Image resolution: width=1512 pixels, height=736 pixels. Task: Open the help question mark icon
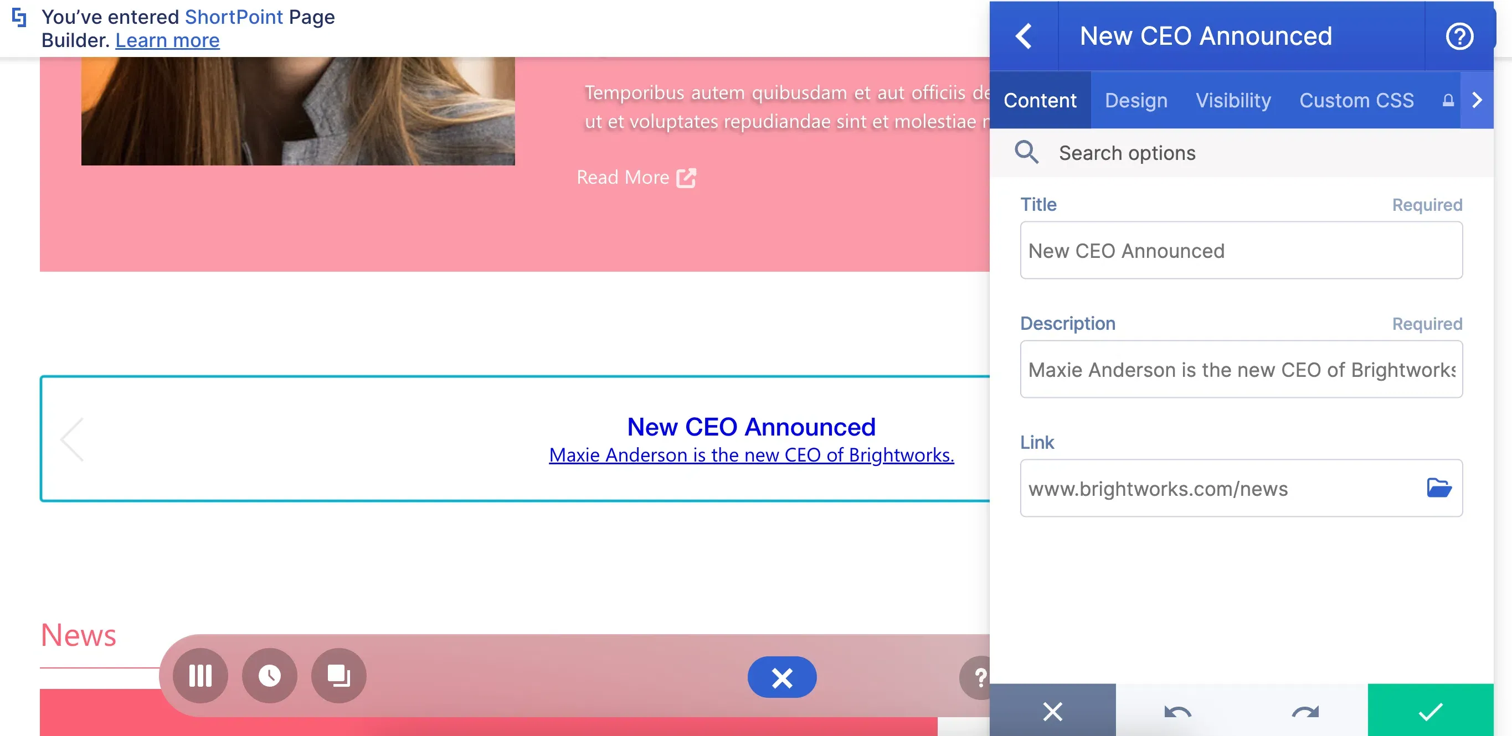click(1459, 37)
